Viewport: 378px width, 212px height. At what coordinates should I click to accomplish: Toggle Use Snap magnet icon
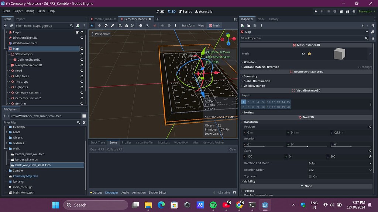[147, 25]
